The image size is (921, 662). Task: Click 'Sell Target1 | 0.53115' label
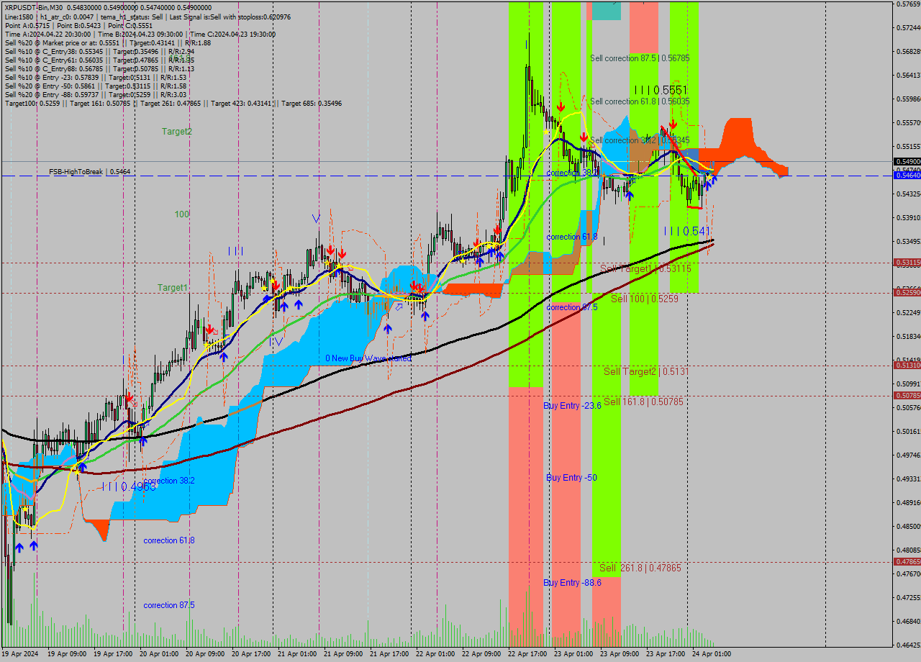coord(645,268)
